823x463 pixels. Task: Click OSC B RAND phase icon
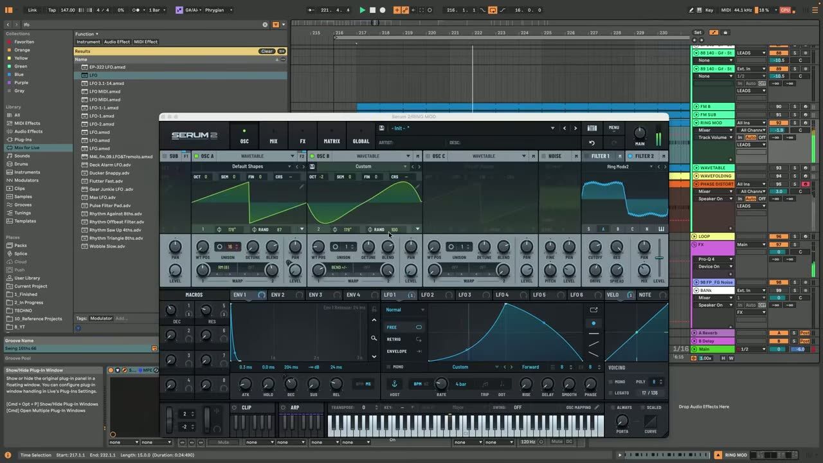(370, 230)
